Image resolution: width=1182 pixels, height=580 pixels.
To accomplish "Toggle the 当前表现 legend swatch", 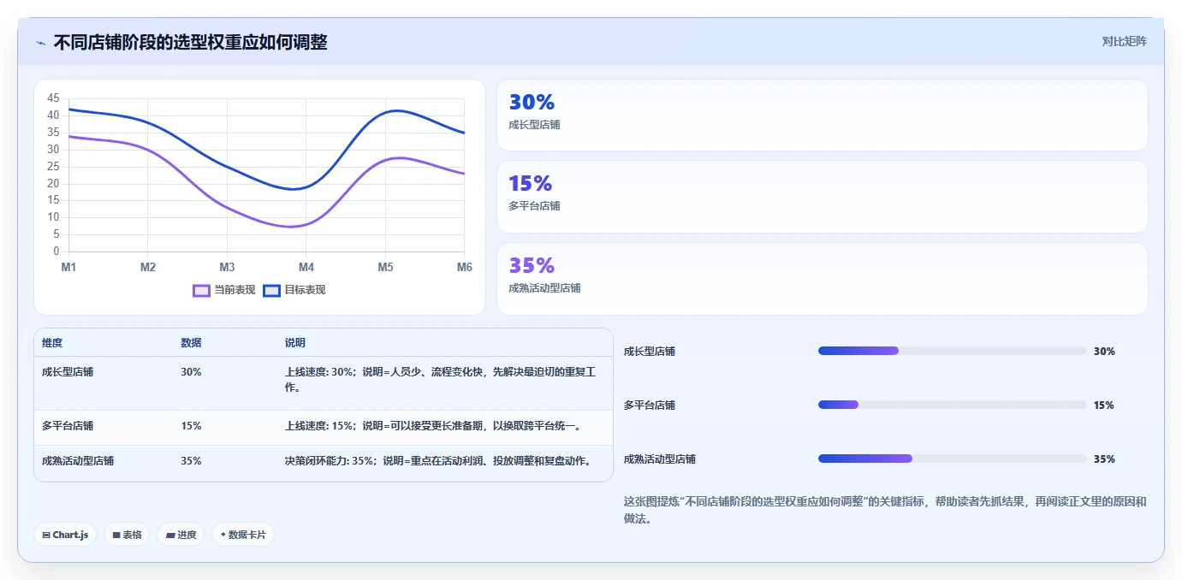I will (x=201, y=290).
